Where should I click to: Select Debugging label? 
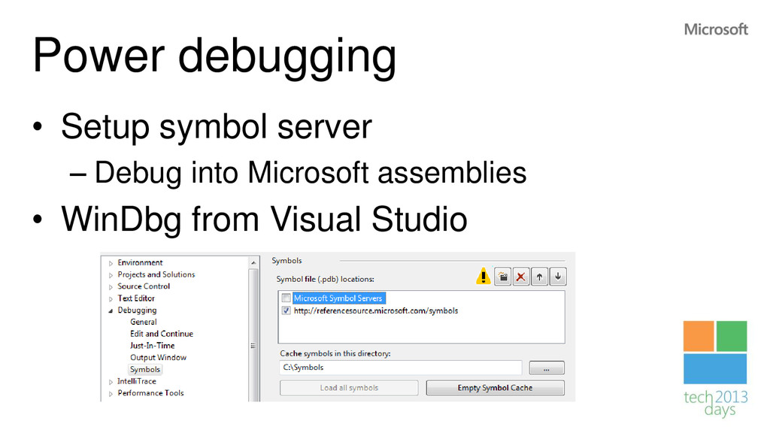pos(137,310)
